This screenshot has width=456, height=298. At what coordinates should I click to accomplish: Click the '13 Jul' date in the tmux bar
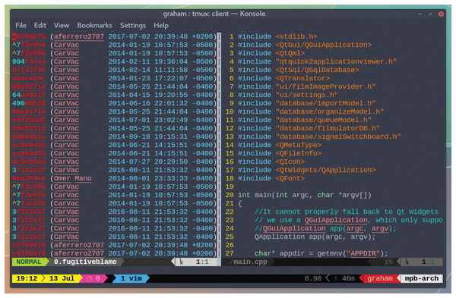pyautogui.click(x=62, y=278)
